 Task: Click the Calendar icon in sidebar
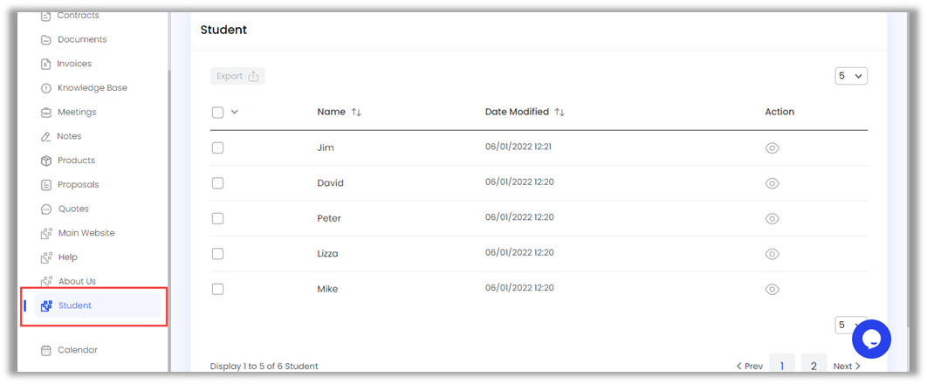click(46, 350)
